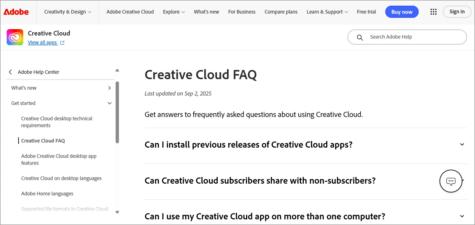Open the What's new top nav item

click(x=206, y=12)
